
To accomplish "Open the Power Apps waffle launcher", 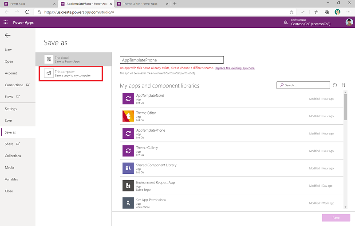I will [x=5, y=23].
